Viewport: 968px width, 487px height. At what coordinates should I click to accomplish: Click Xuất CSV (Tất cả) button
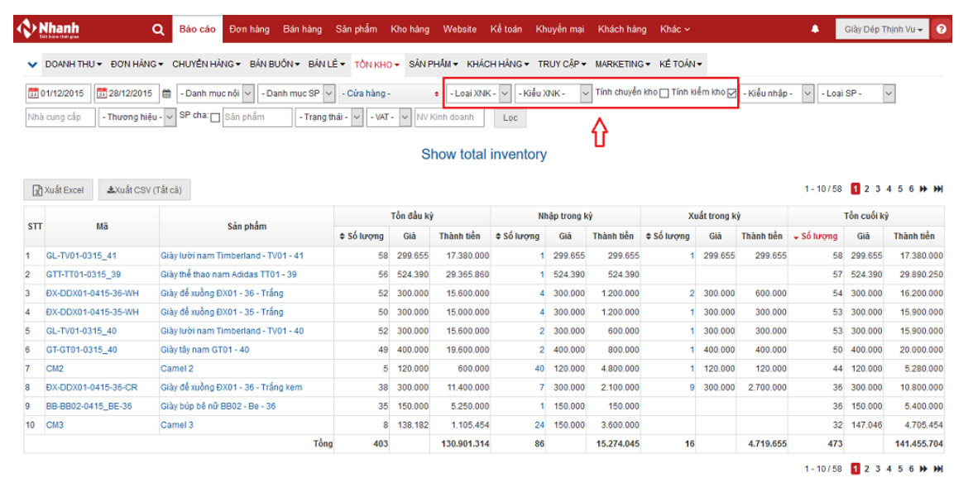click(x=145, y=189)
